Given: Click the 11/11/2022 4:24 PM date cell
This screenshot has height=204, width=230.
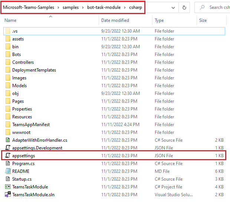Looking at the screenshot, I should tap(120, 125).
